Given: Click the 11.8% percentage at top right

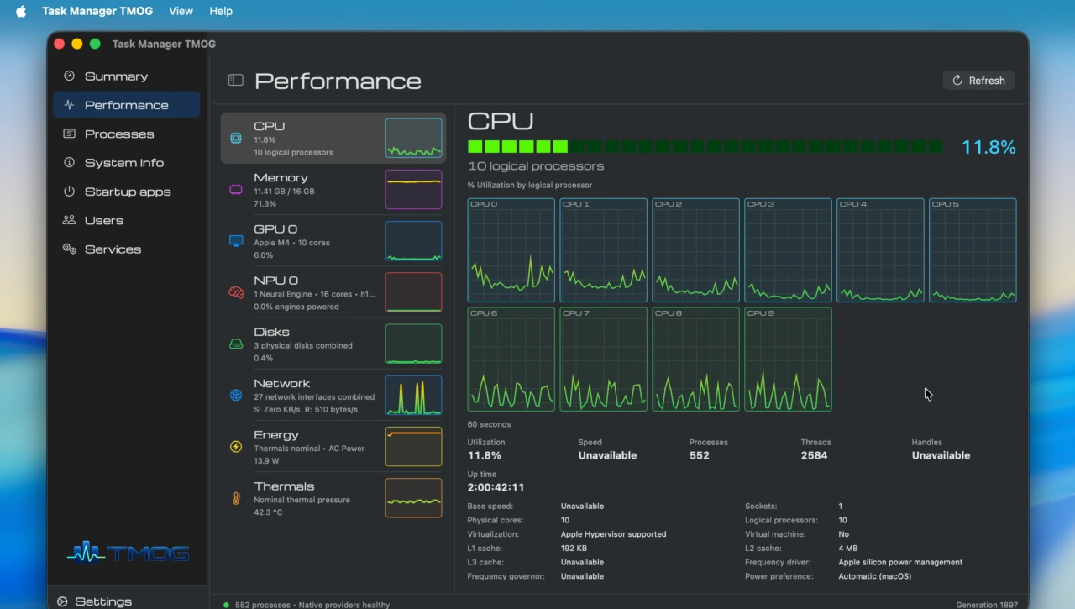Looking at the screenshot, I should pyautogui.click(x=988, y=148).
